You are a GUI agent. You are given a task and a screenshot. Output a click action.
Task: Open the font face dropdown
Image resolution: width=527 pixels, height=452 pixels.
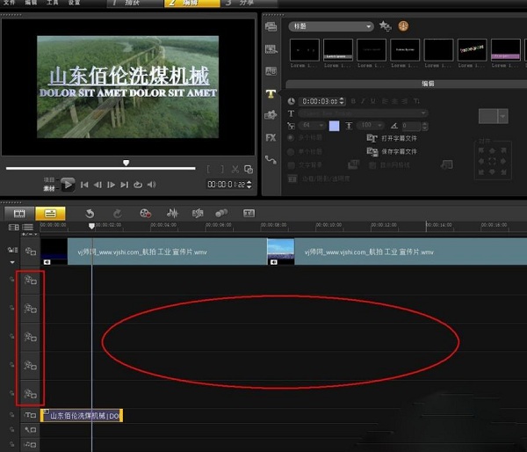point(363,113)
